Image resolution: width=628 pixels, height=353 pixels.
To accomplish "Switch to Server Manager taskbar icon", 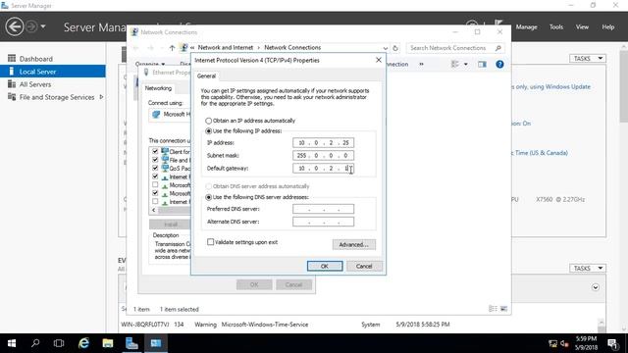I will click(131, 343).
